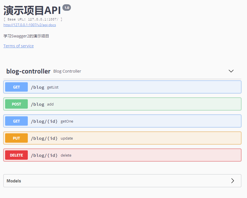Click the Blog Controller description label

click(x=67, y=71)
